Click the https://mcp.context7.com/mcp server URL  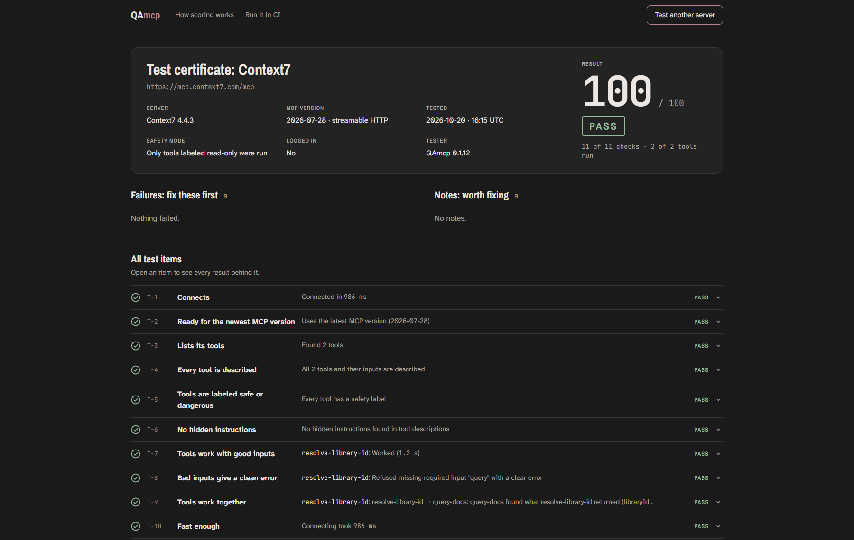point(200,87)
